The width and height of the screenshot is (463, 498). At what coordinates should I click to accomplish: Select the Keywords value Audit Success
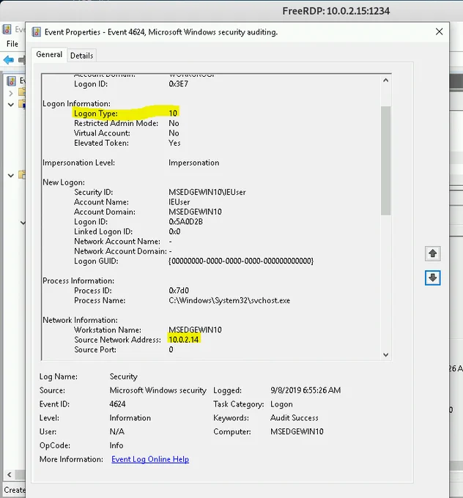pyautogui.click(x=294, y=418)
